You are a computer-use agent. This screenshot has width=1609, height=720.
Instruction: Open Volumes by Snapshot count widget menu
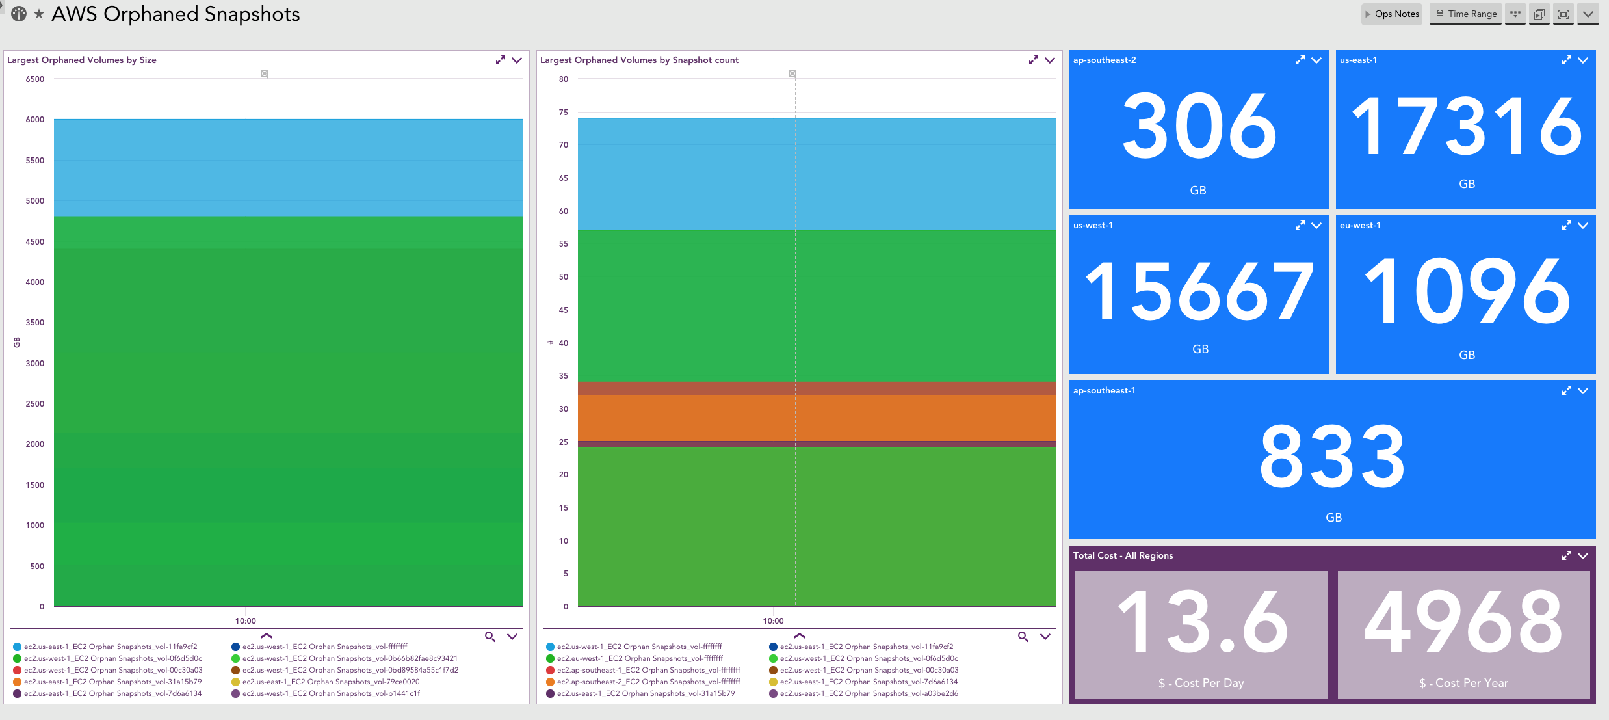coord(1050,60)
